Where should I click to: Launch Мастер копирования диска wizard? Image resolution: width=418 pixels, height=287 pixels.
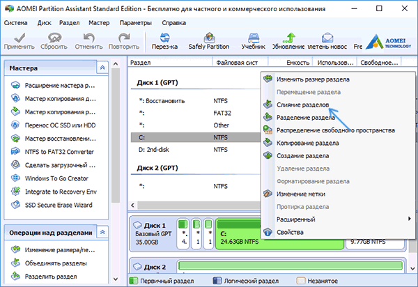(x=54, y=99)
